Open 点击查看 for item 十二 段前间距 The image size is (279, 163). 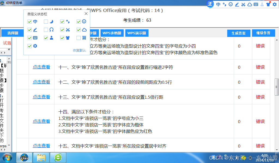pyautogui.click(x=41, y=82)
